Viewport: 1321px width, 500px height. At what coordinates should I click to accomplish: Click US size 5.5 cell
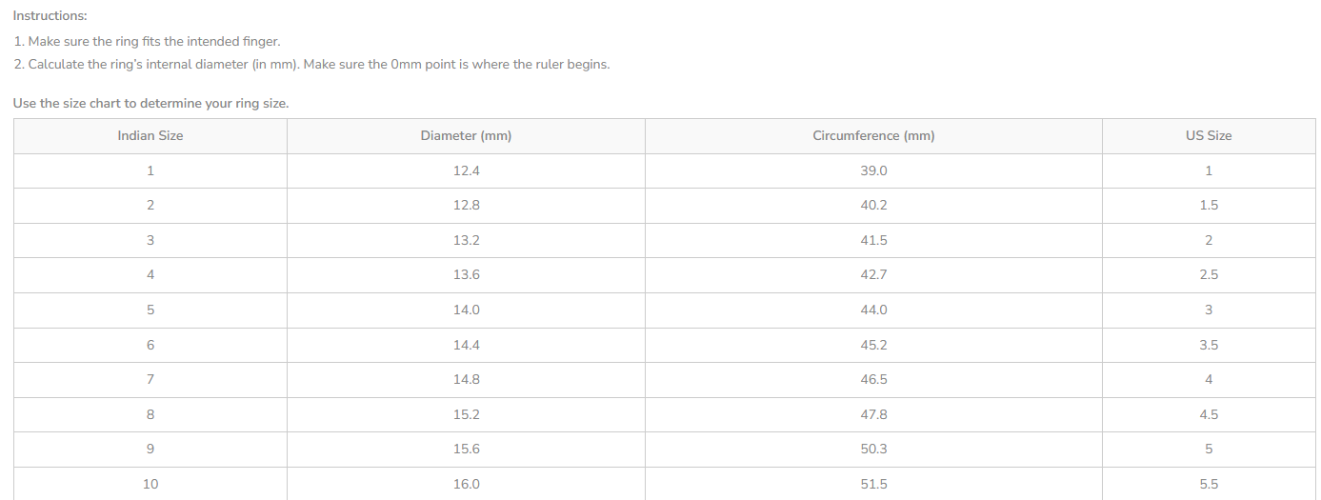pyautogui.click(x=1209, y=484)
